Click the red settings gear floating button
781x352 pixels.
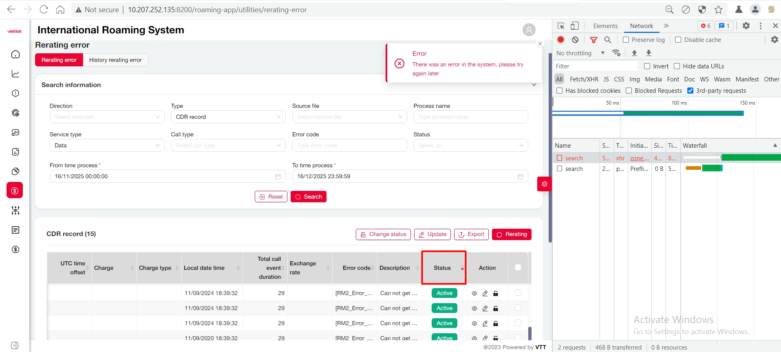coord(544,184)
